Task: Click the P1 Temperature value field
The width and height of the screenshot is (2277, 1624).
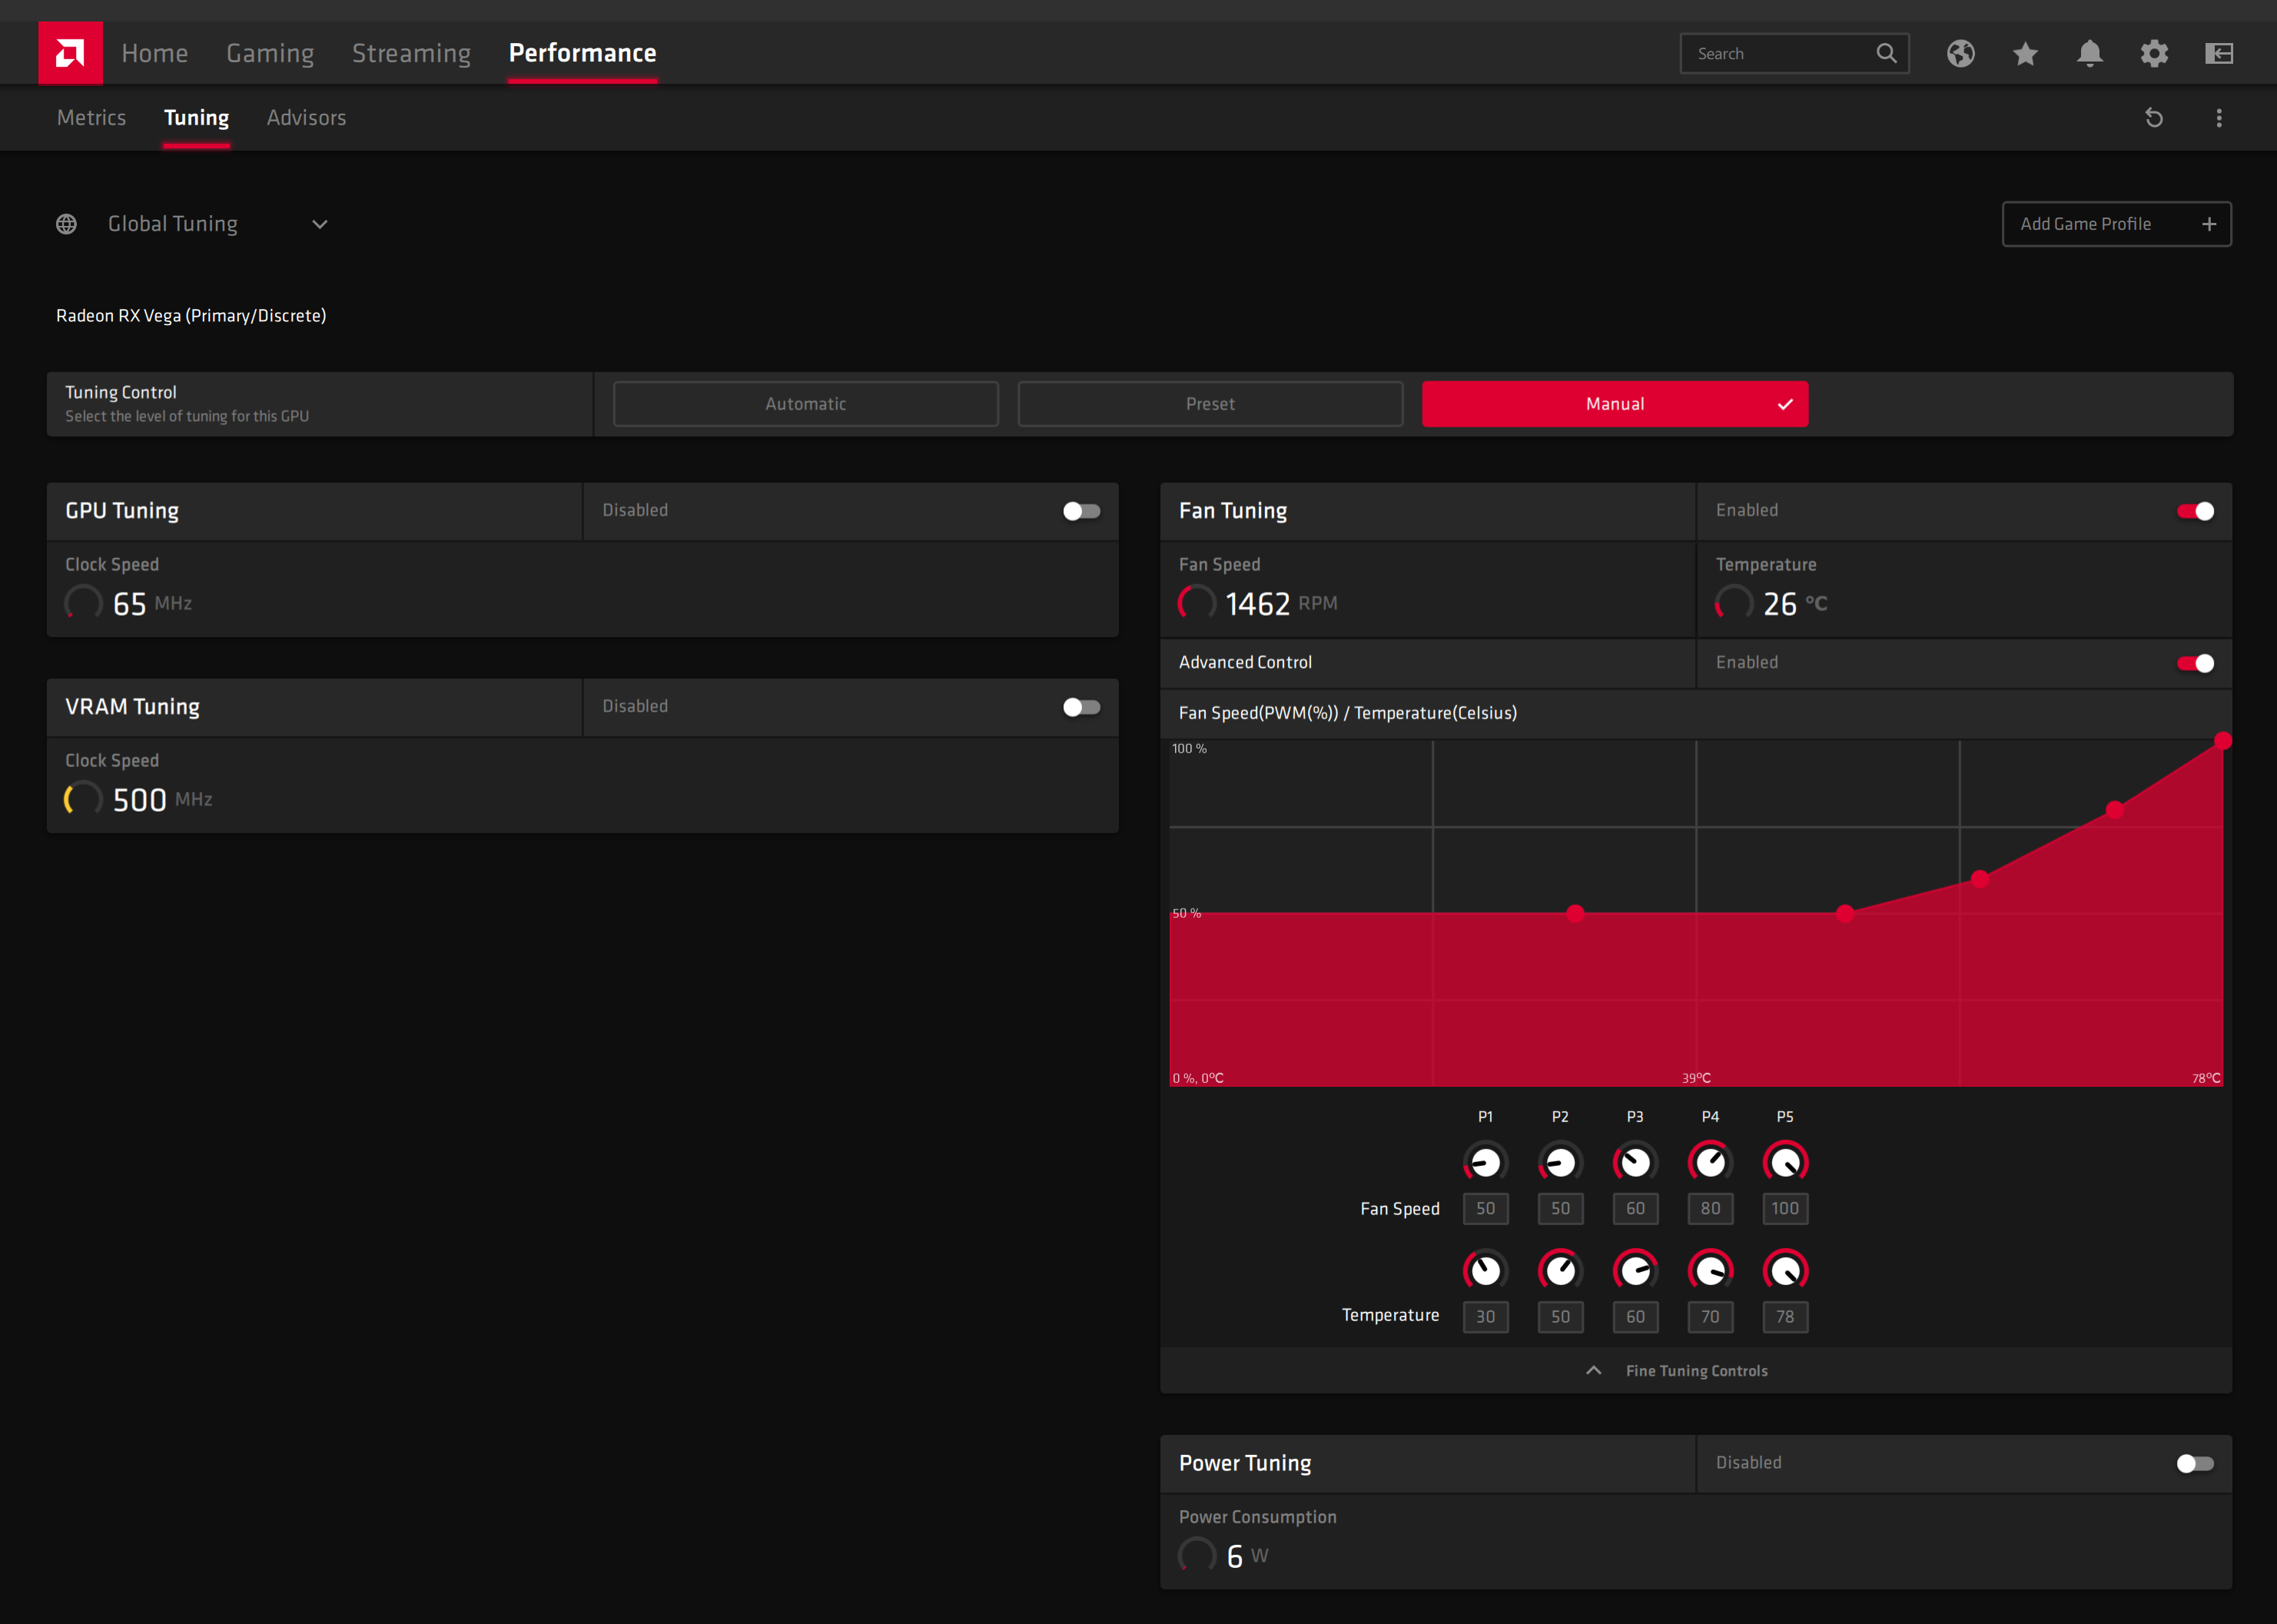Action: coord(1485,1316)
